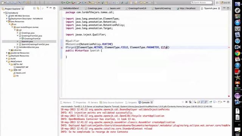
Task: Open dropdown arrow next to Run button
Action: 70,3
